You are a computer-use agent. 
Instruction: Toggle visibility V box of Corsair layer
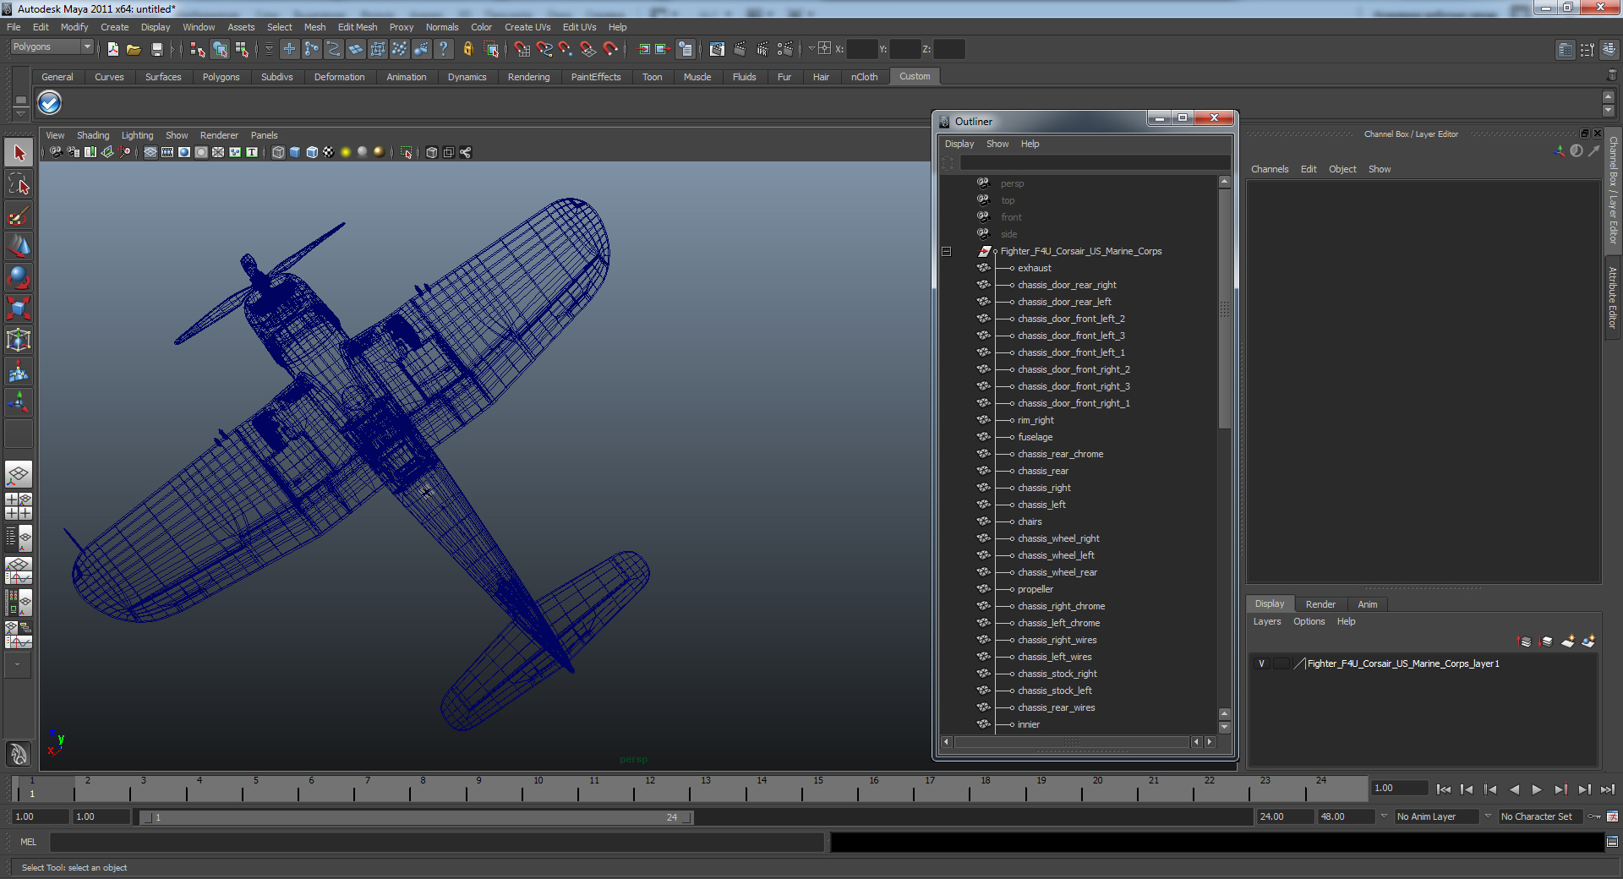pyautogui.click(x=1261, y=663)
